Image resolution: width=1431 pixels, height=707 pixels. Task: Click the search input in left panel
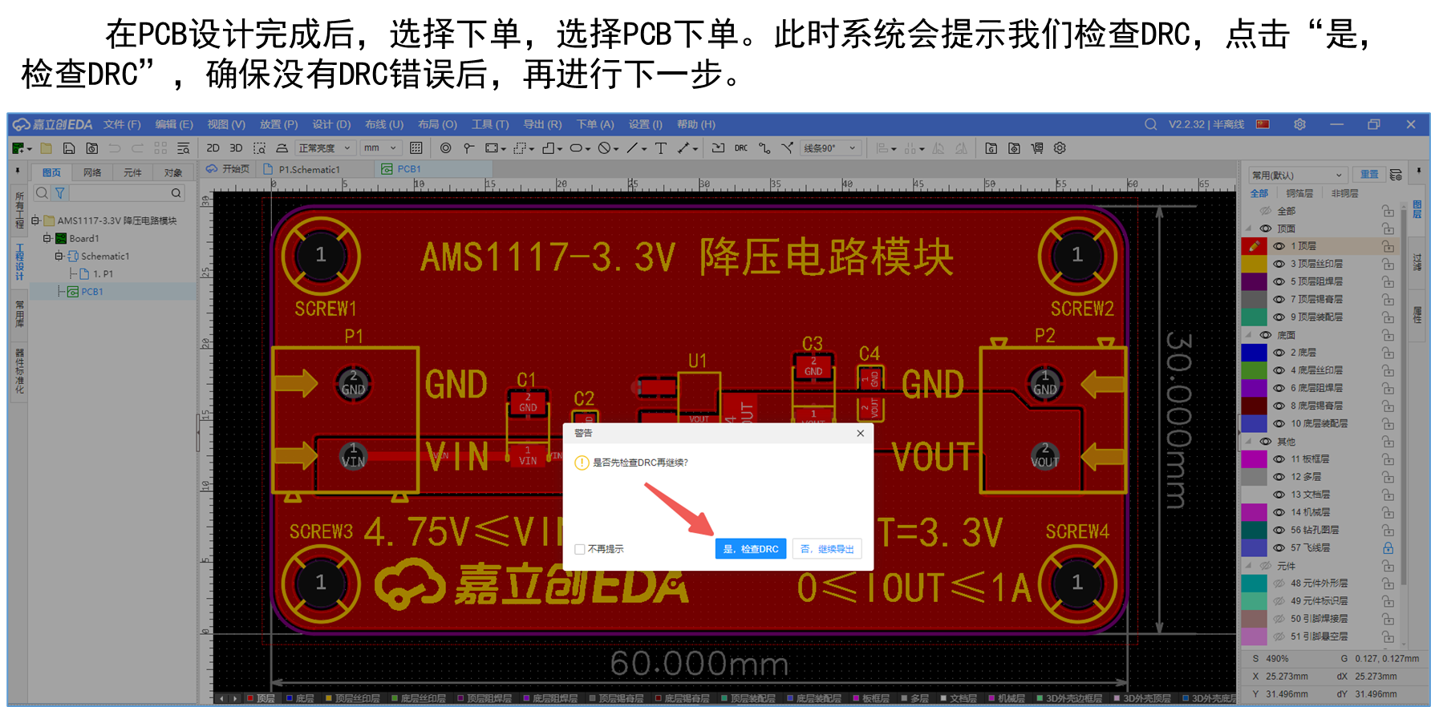point(118,193)
